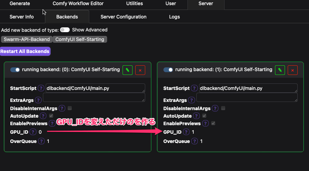The height and width of the screenshot is (171, 309).
Task: Open the Comfy Workflow Editor tab
Action: pos(78,3)
